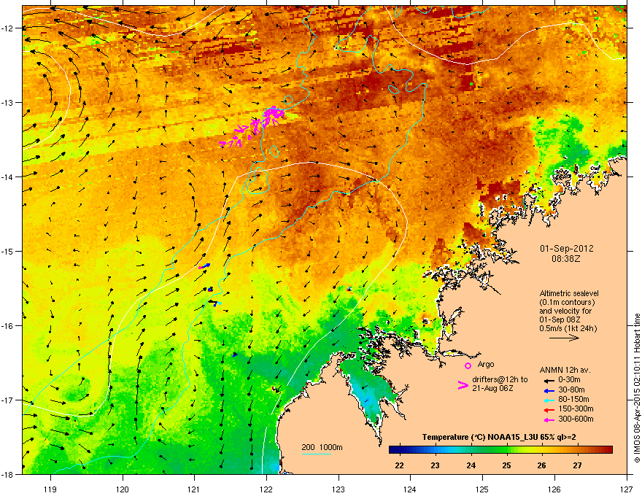642x496 pixels.
Task: Click color bar tick label 25
Action: 506,465
